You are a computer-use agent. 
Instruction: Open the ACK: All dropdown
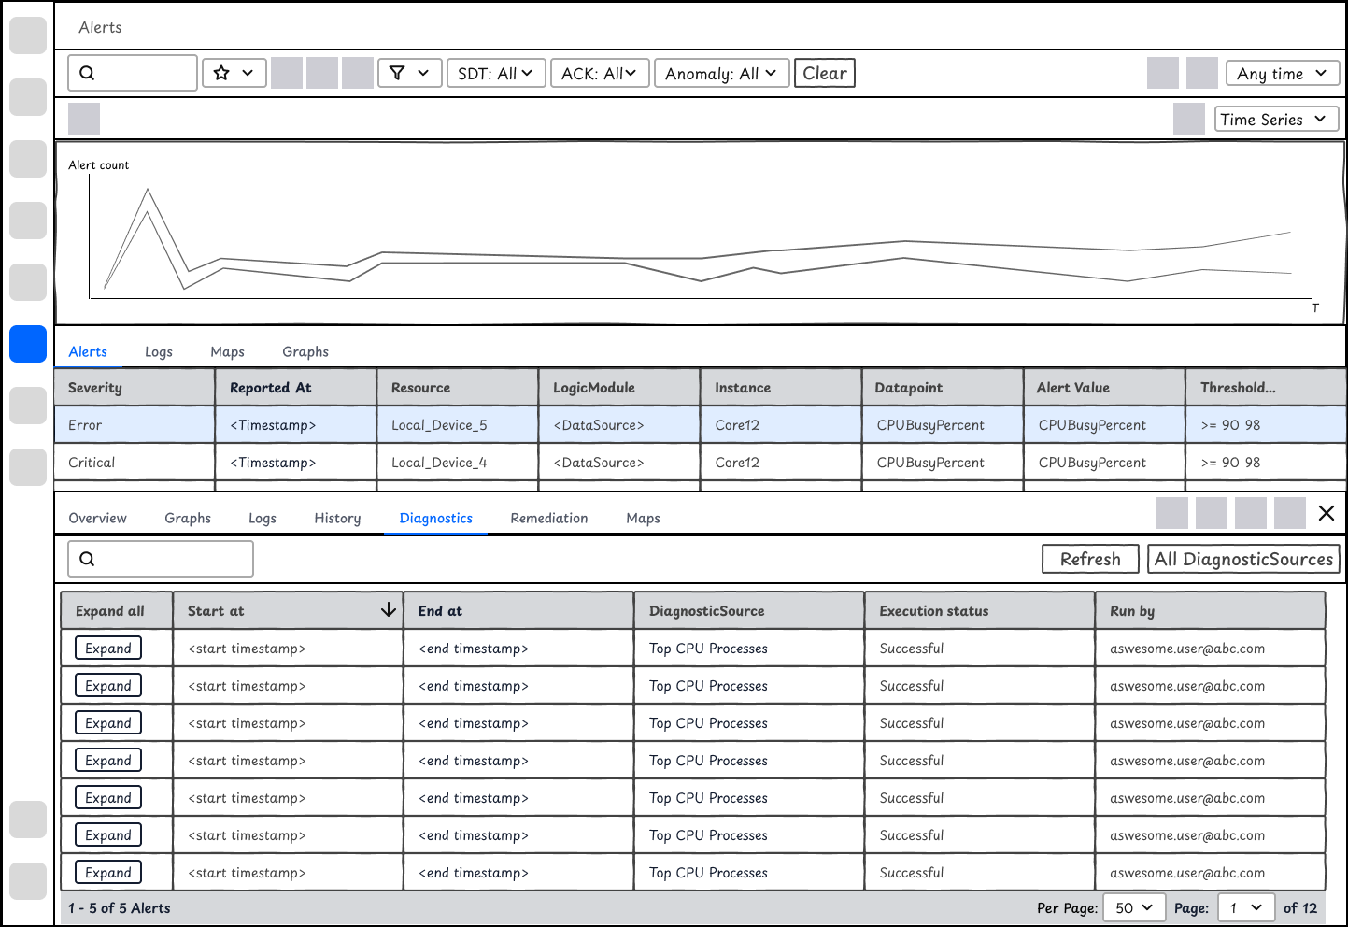pos(600,73)
